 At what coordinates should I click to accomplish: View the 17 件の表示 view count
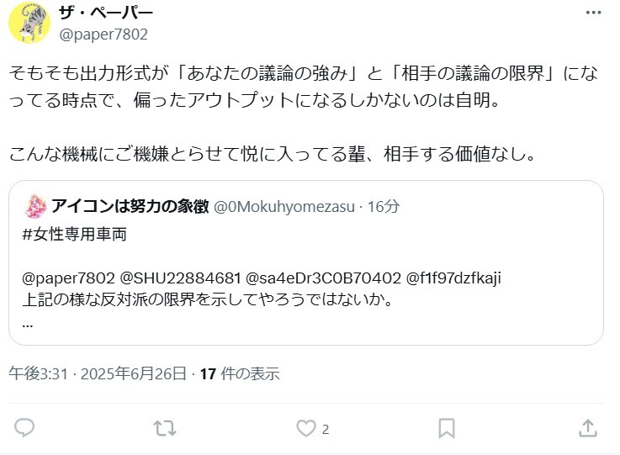pos(240,373)
